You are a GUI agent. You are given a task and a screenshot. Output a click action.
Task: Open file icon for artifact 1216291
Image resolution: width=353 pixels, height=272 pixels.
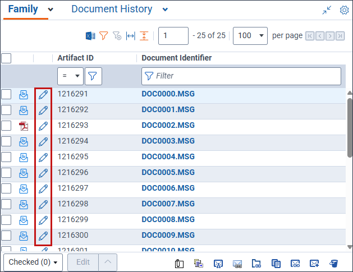click(x=24, y=95)
